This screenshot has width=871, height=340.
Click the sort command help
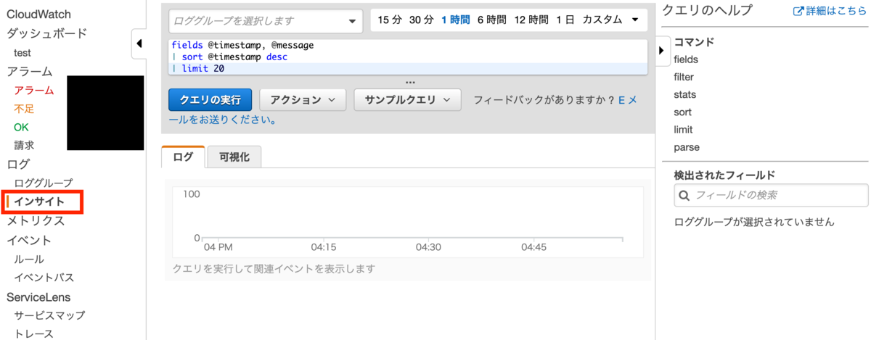coord(683,112)
